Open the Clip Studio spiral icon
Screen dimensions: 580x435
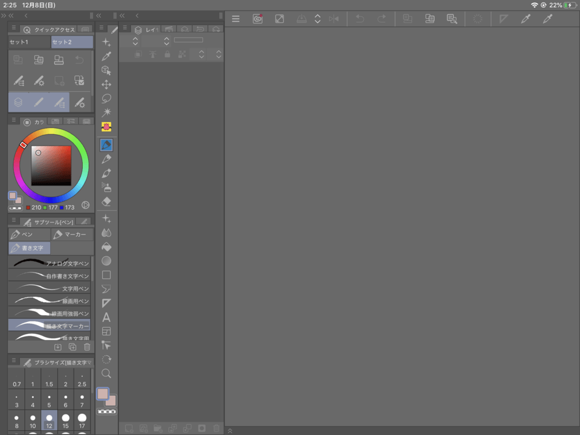[257, 19]
